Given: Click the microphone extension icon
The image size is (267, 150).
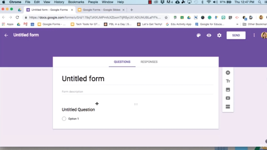Looking at the screenshot, I should pos(216,18).
